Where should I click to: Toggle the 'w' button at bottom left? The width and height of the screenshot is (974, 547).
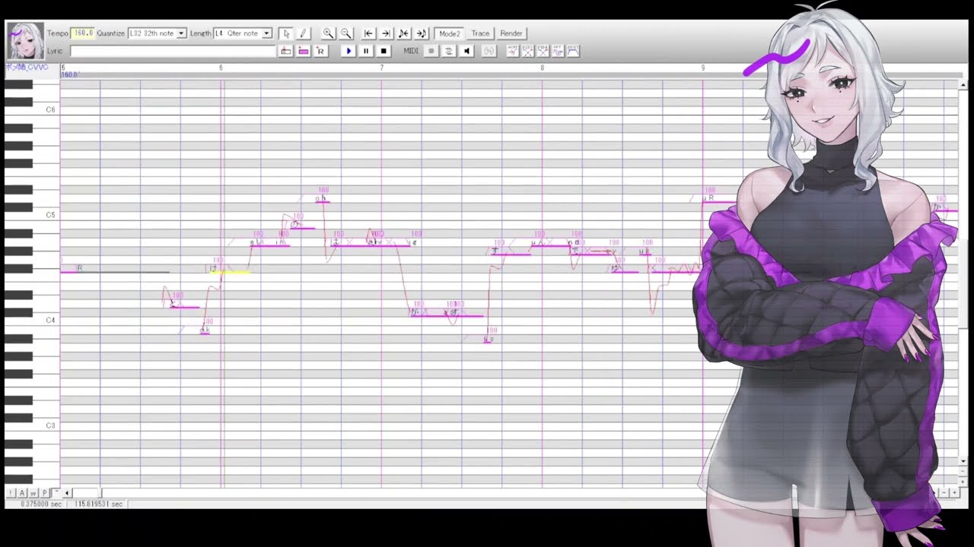click(x=33, y=493)
